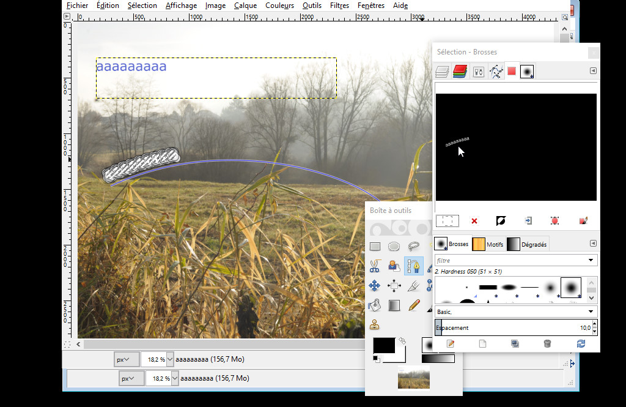Select the Ellipse Select tool in the toolbox
Screen dimensions: 626x407
(394, 246)
